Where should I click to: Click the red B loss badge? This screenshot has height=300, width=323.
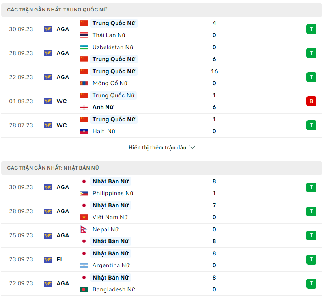pyautogui.click(x=311, y=101)
